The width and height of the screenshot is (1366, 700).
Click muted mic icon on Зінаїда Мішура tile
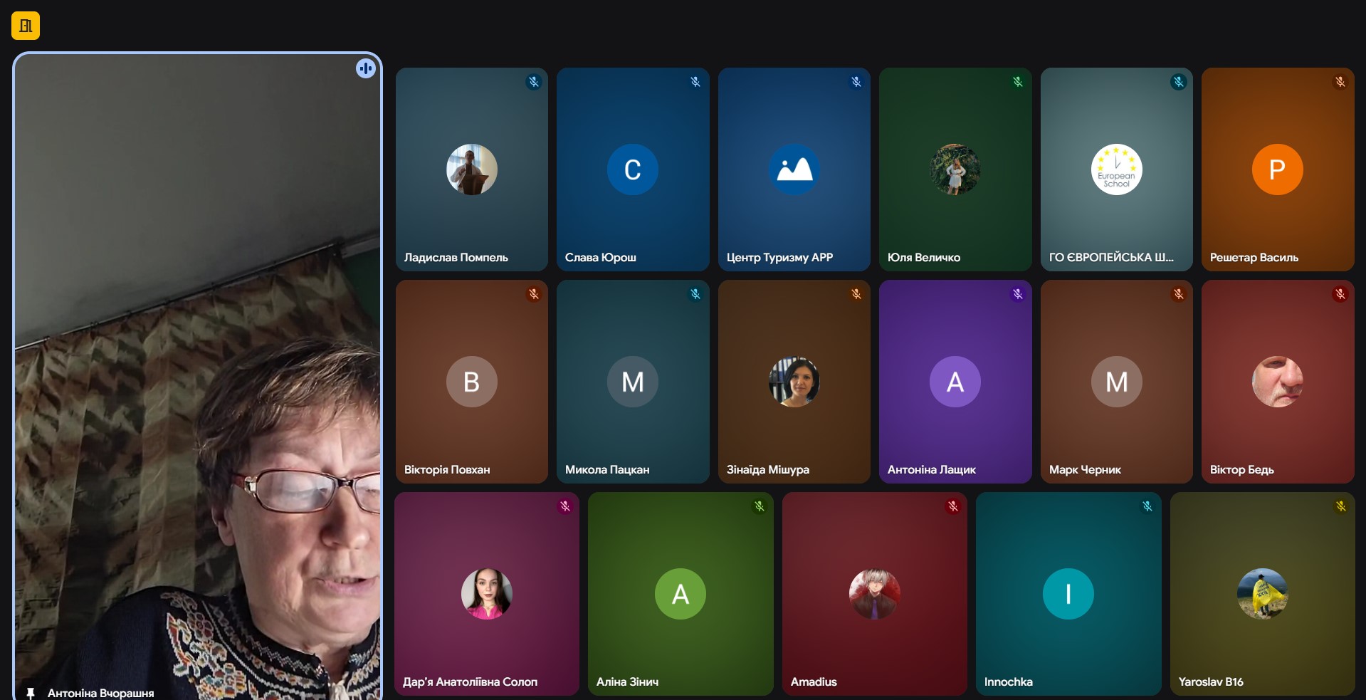856,294
